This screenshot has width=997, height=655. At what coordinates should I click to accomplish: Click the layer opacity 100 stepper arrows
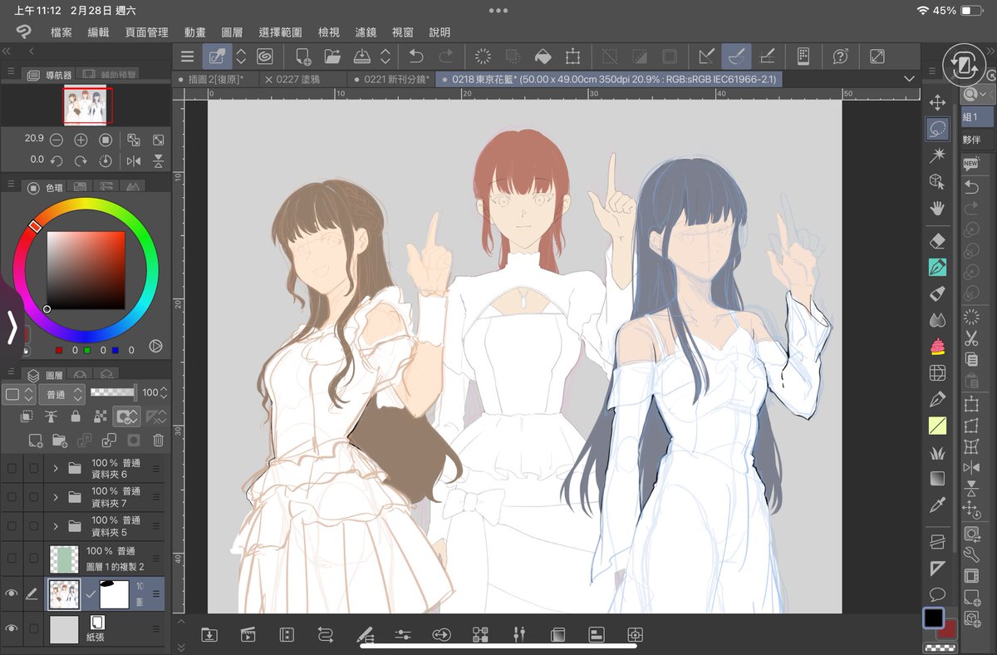tap(164, 392)
